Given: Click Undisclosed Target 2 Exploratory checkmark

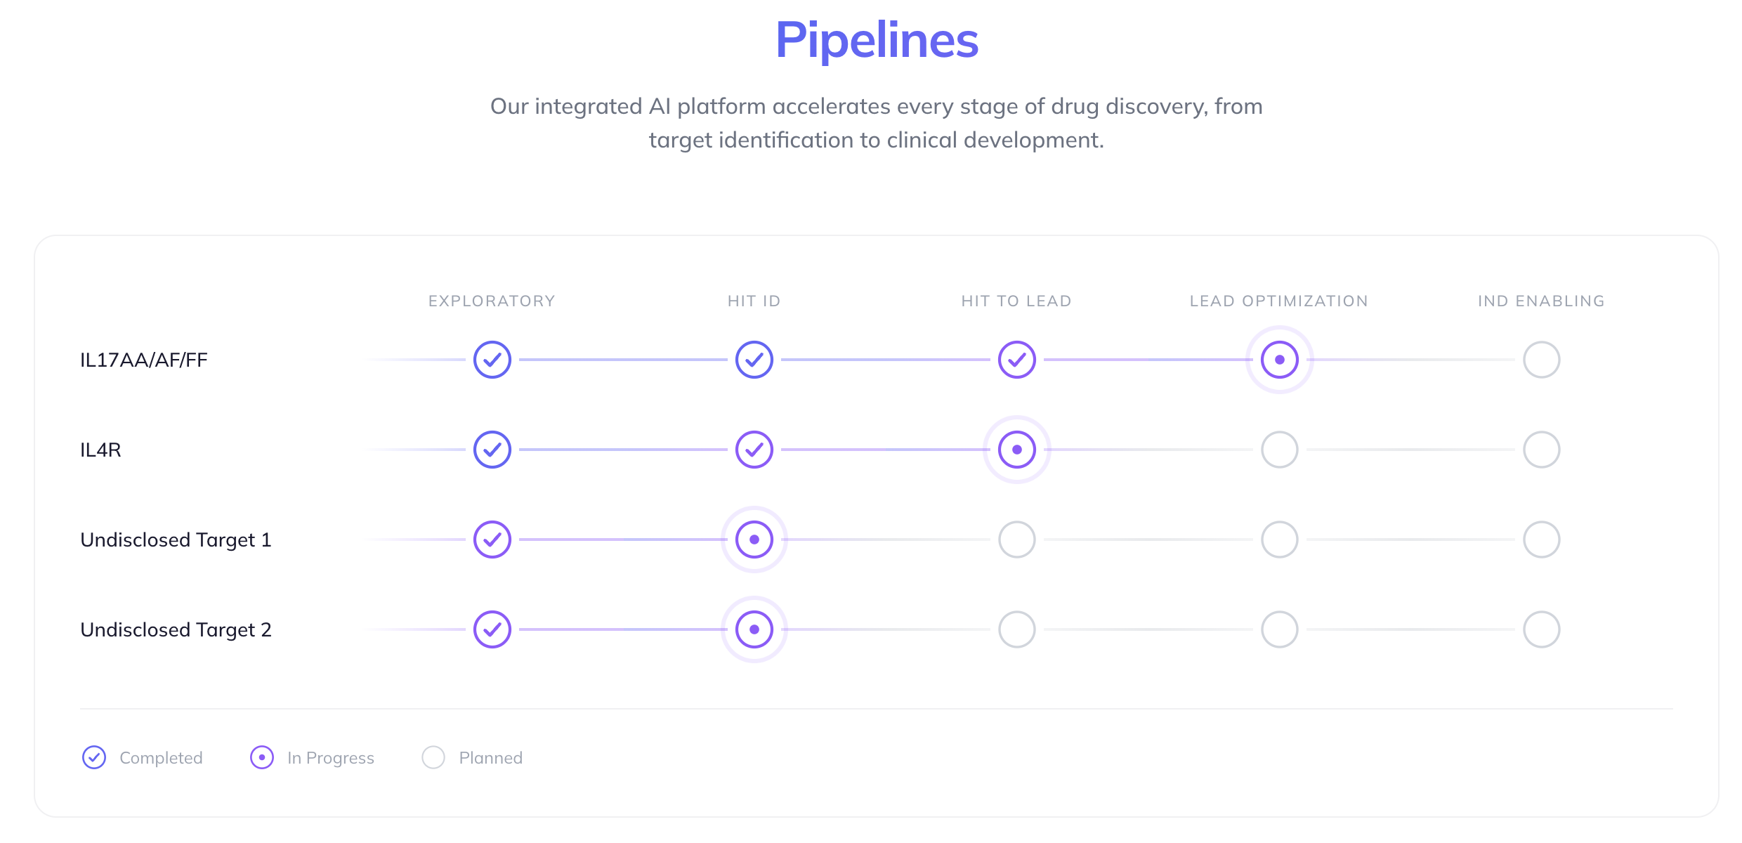Looking at the screenshot, I should (x=492, y=629).
